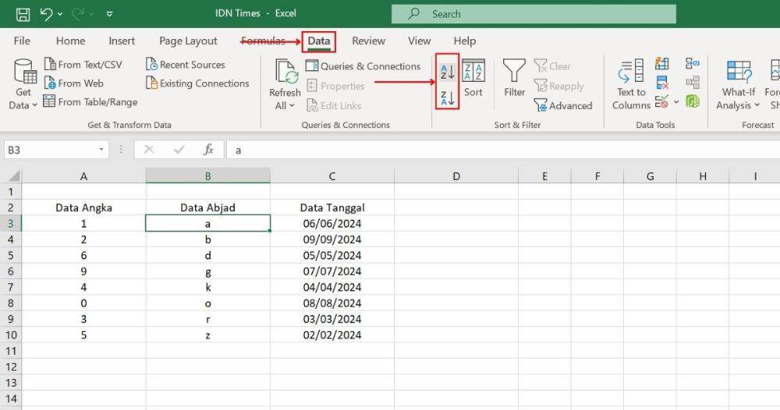Click the Insert Function fx icon

208,150
